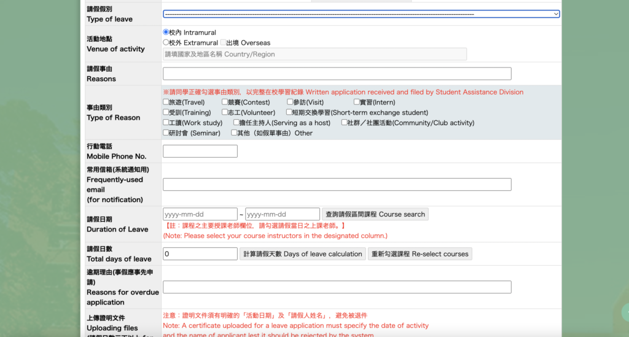Select the Intramural venue radio button

click(x=166, y=32)
